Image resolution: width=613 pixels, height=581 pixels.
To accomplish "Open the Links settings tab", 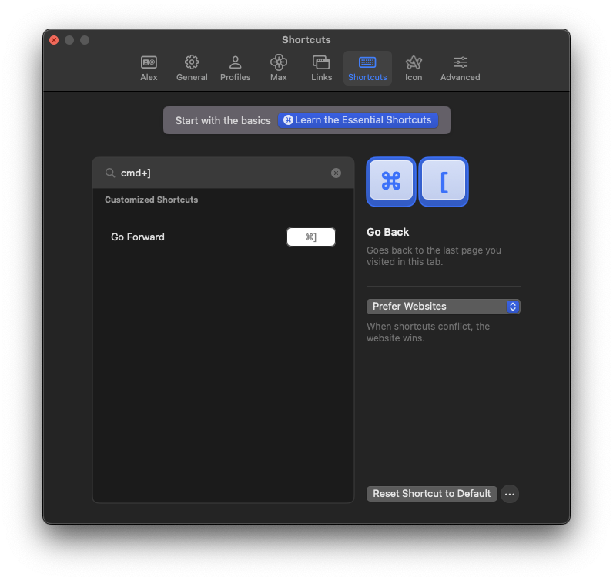I will tap(321, 68).
